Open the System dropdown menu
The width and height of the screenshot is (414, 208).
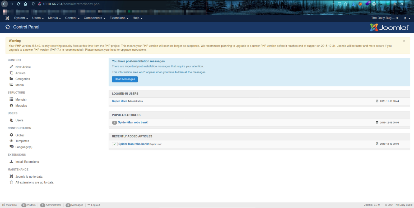click(x=21, y=18)
